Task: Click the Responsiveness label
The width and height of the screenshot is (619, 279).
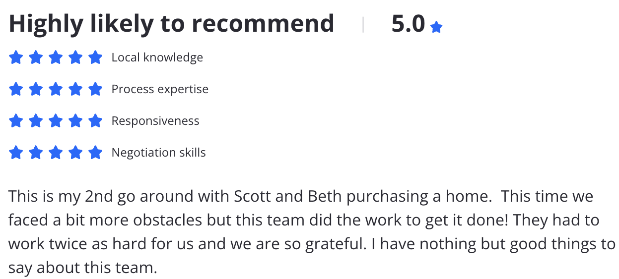Action: coord(155,121)
